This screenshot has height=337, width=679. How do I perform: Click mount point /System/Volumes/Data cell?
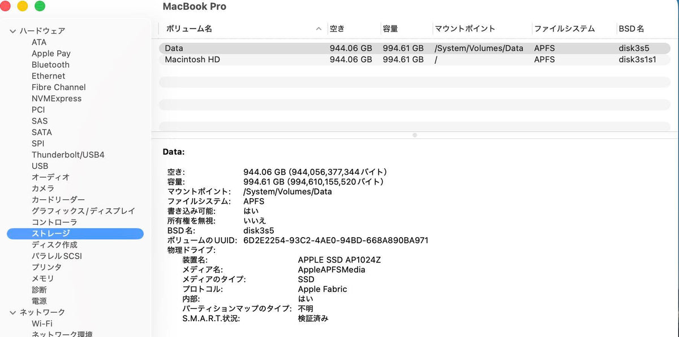[x=479, y=49]
